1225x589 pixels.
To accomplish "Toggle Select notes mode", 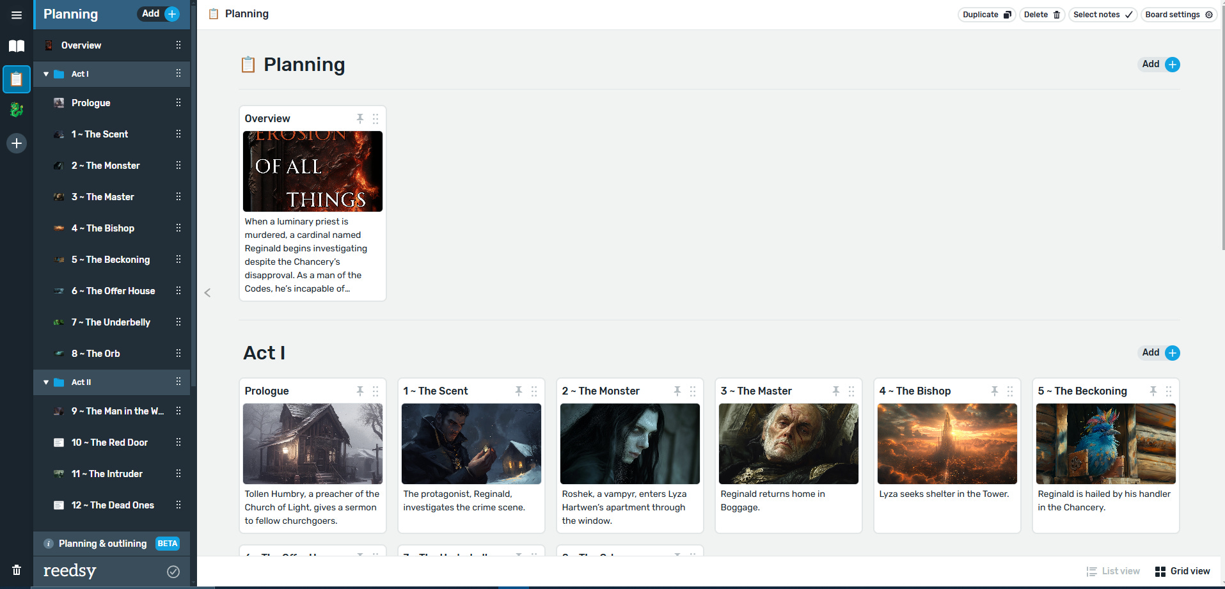I will coord(1103,15).
